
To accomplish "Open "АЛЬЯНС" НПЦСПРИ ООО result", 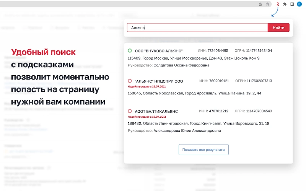I will coord(159,81).
